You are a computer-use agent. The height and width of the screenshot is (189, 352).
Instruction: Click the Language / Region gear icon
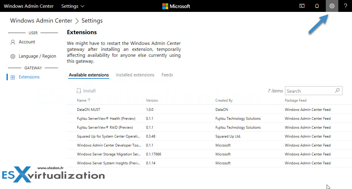click(x=13, y=56)
